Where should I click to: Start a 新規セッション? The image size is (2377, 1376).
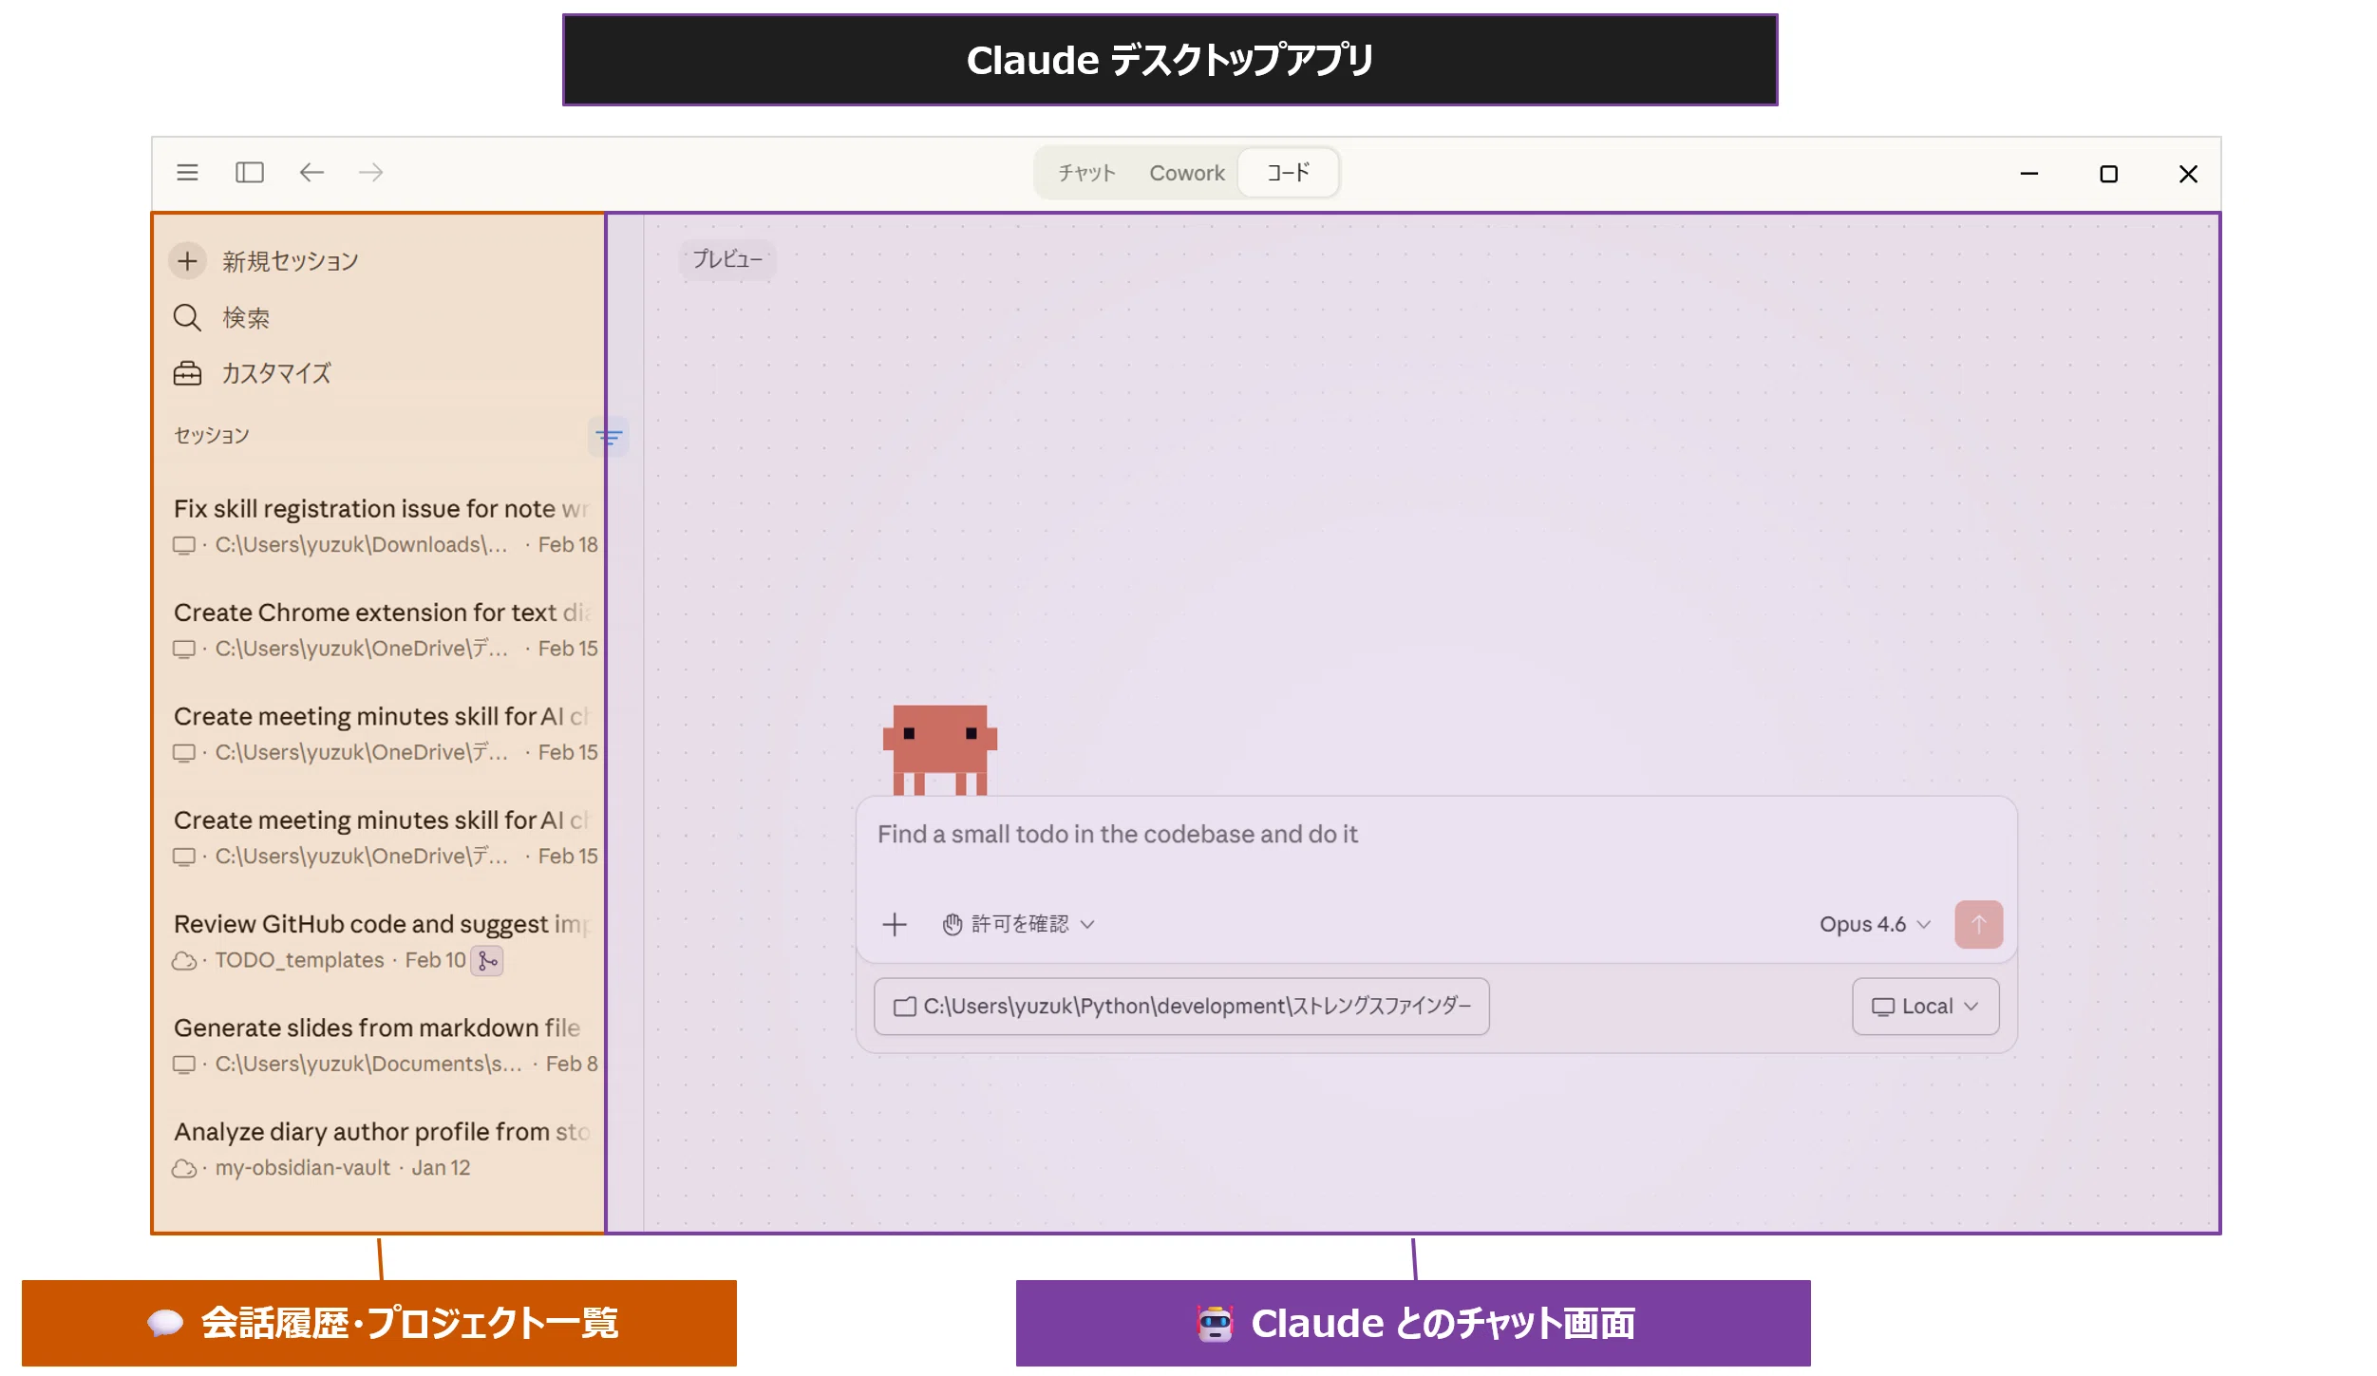coord(290,261)
